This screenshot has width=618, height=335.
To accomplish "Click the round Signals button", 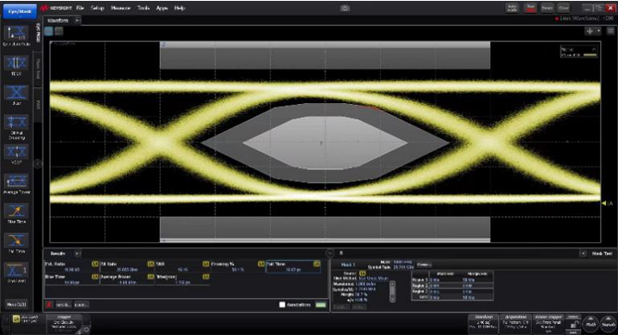I will click(x=609, y=324).
